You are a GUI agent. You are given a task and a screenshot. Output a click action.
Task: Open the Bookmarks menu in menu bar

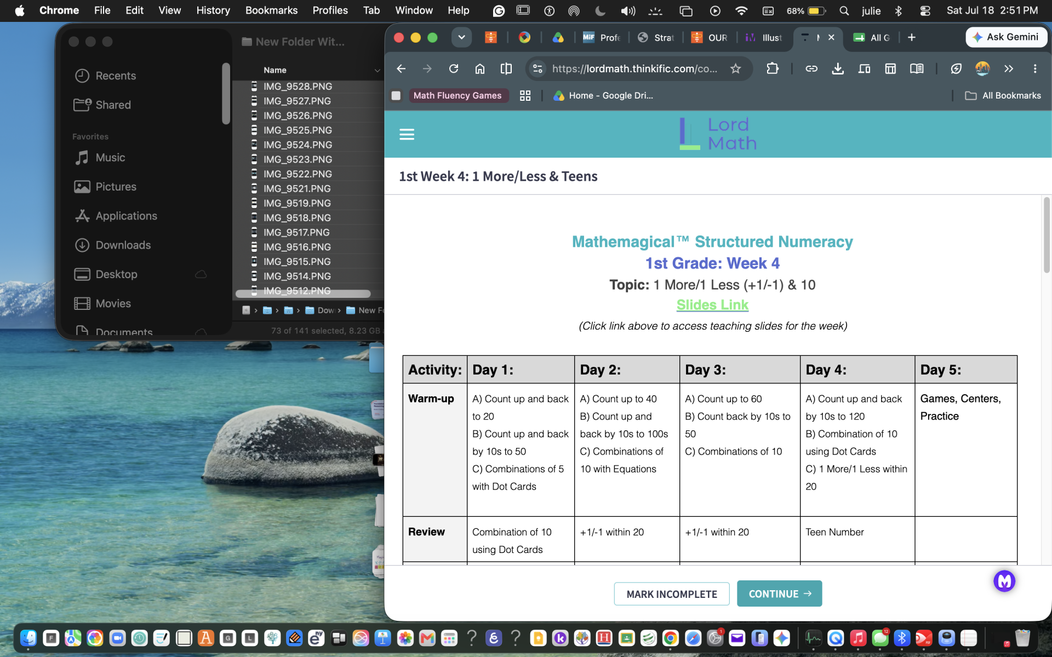pos(271,10)
